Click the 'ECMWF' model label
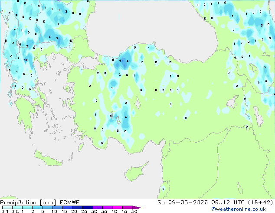 pyautogui.click(x=70, y=203)
